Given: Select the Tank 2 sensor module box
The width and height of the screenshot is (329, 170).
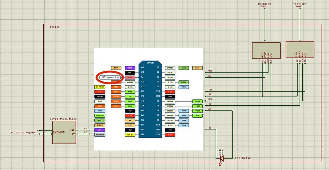Looking at the screenshot, I should 299,50.
